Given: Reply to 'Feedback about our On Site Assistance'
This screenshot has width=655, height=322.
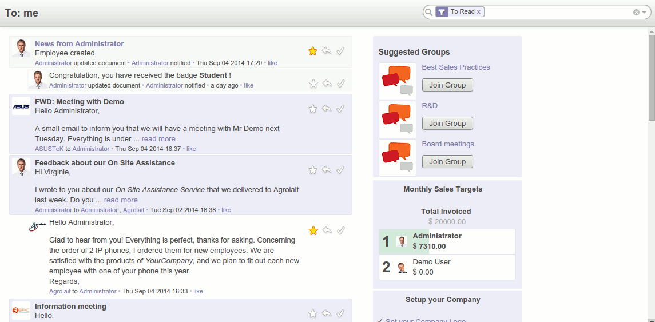Looking at the screenshot, I should [327, 170].
